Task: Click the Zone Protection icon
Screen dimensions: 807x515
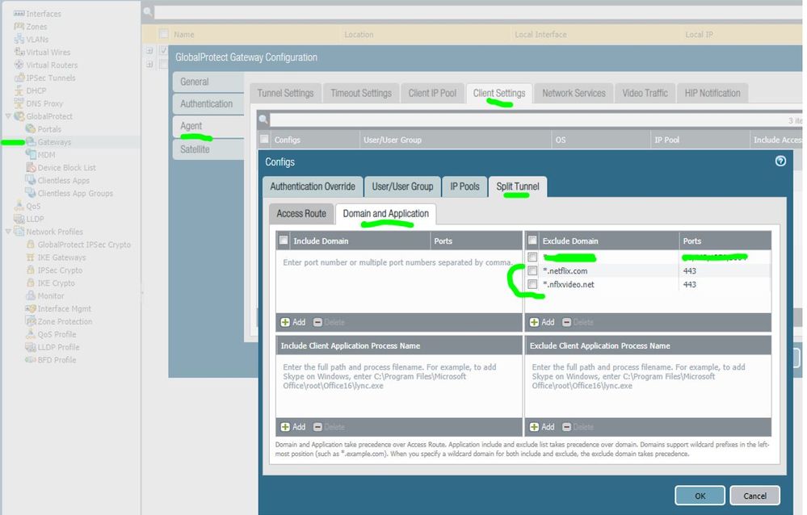Action: pos(31,321)
